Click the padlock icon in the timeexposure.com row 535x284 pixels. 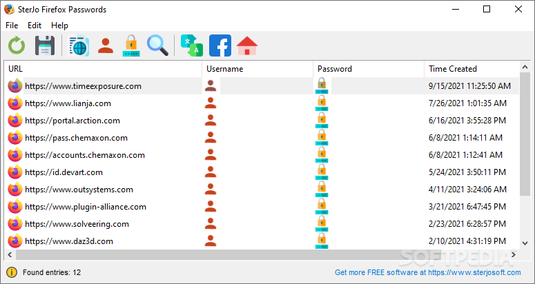point(322,85)
